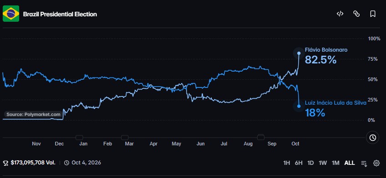
Task: Click the Nov axis label
Action: [x=36, y=144]
